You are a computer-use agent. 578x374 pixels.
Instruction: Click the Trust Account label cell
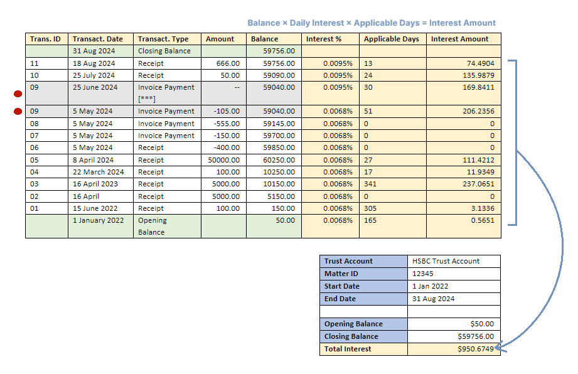tap(363, 261)
